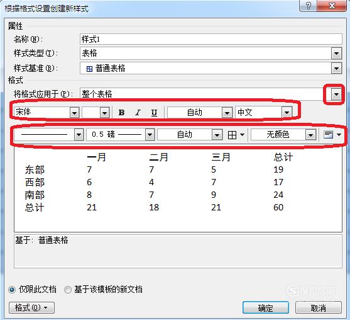Close the dialog with X button

(x=332, y=6)
